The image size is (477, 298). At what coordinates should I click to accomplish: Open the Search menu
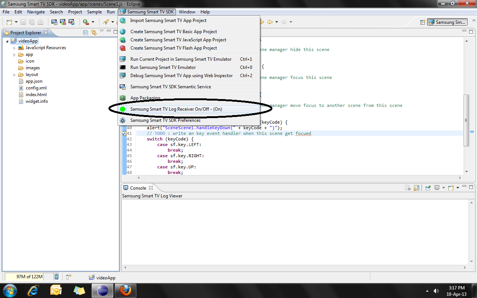(56, 12)
